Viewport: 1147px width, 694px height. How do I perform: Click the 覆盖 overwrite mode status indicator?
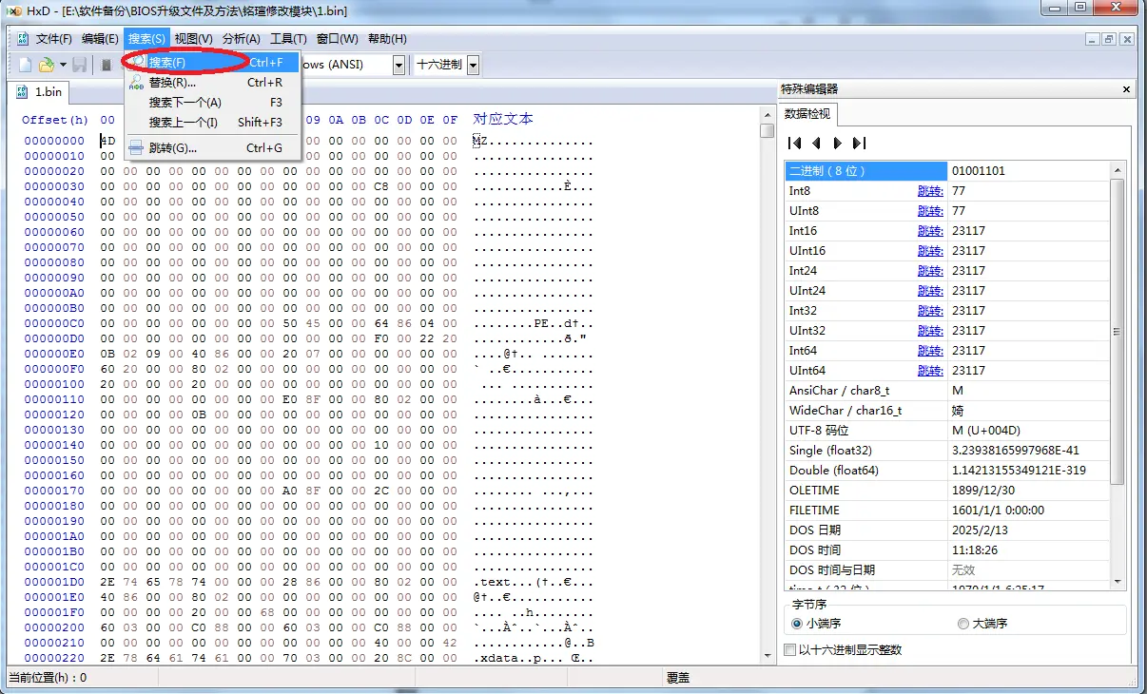click(677, 678)
